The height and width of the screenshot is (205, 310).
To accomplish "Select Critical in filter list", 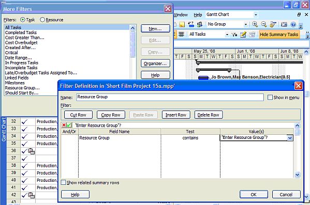I will pos(11,53).
